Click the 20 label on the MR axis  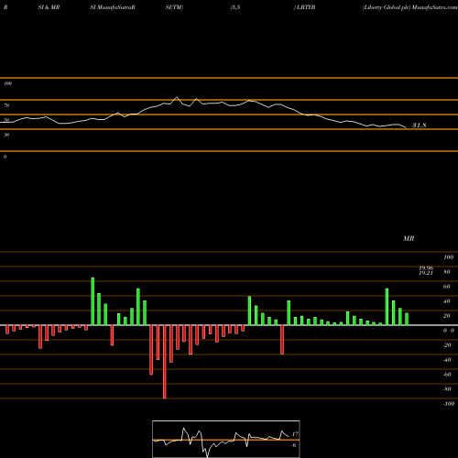[446, 316]
